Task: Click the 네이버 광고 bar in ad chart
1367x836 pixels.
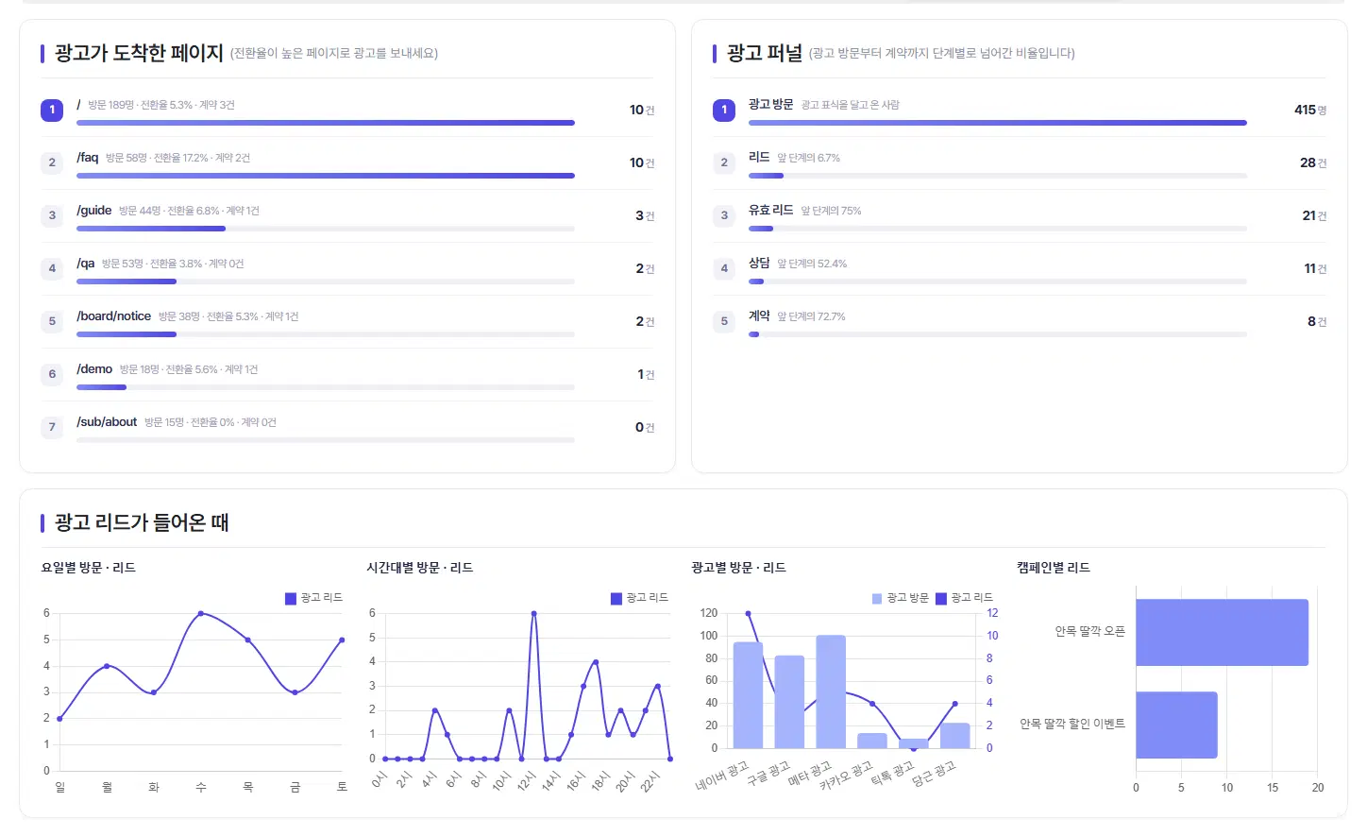Action: pos(748,695)
